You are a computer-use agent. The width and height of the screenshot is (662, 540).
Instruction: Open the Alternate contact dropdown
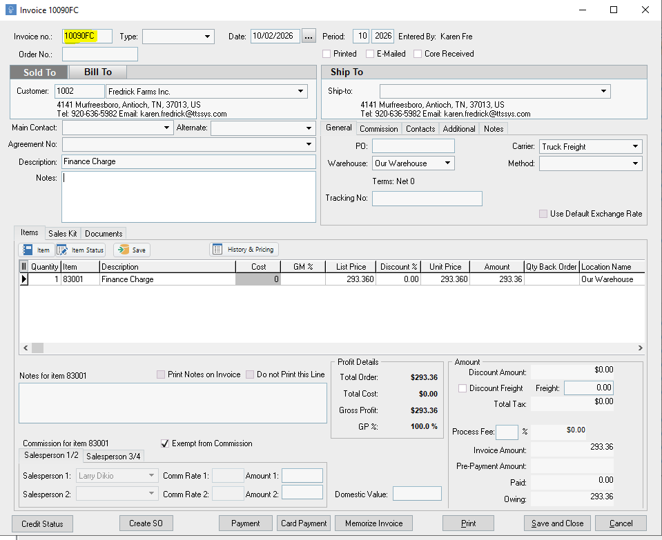(x=309, y=128)
